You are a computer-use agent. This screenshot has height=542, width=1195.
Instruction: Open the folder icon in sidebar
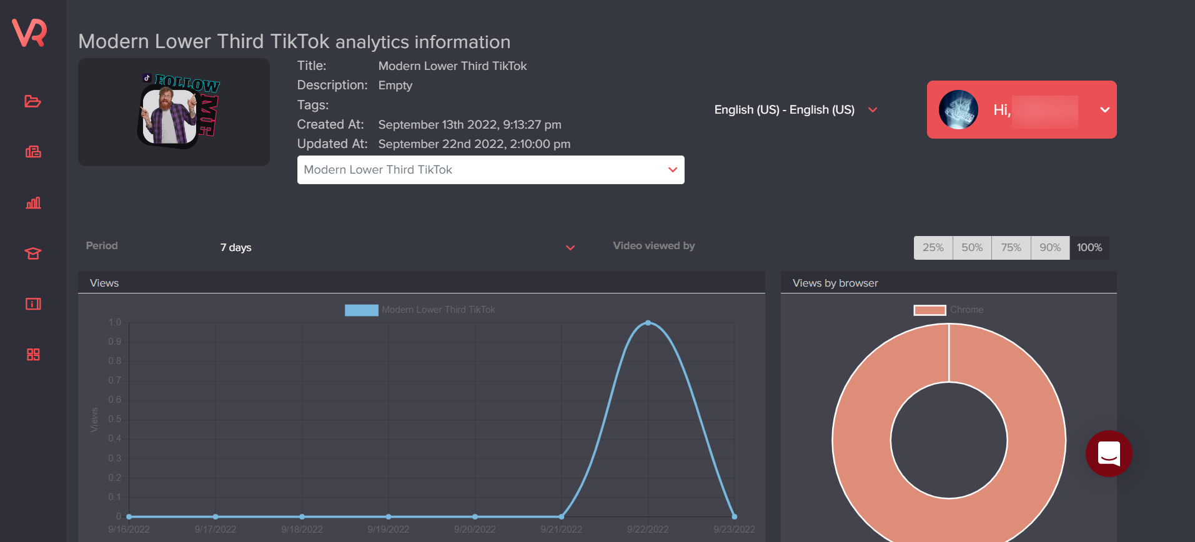[33, 101]
